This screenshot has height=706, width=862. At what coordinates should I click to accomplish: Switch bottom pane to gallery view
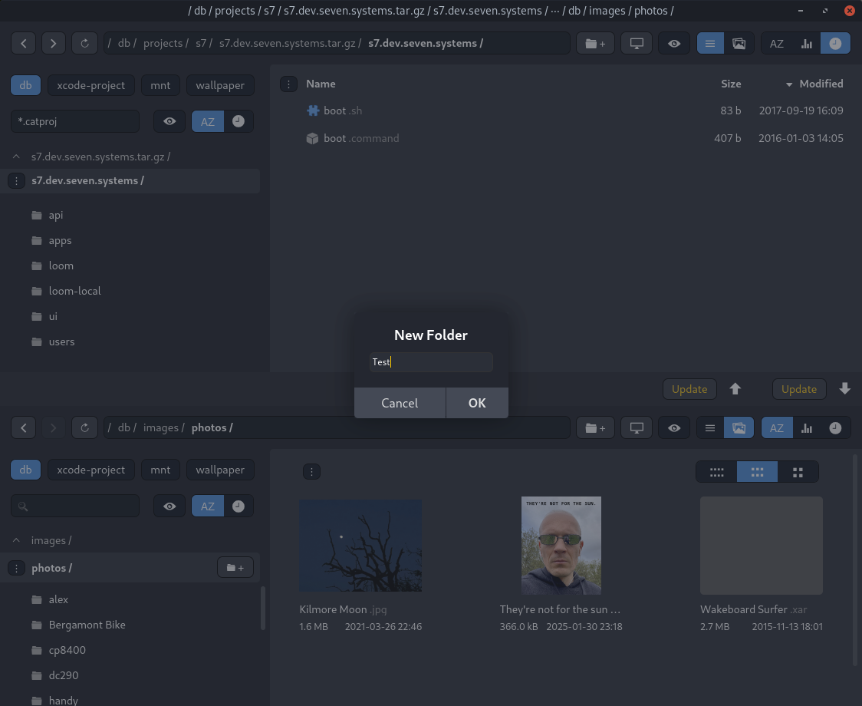pyautogui.click(x=739, y=427)
